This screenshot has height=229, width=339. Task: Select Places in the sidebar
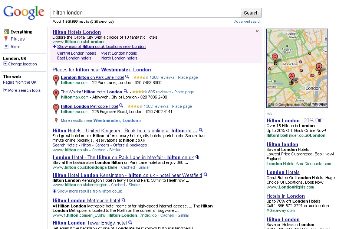(18, 39)
